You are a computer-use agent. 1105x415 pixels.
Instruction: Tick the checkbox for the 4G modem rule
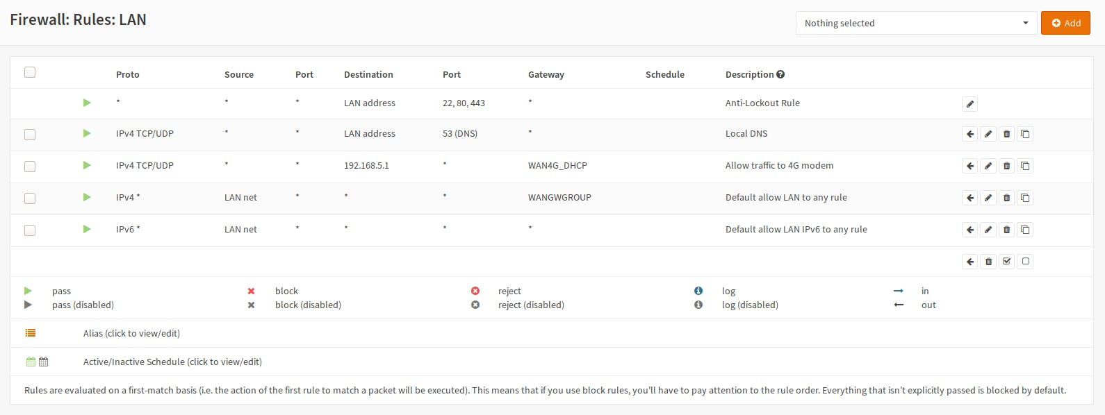[30, 167]
